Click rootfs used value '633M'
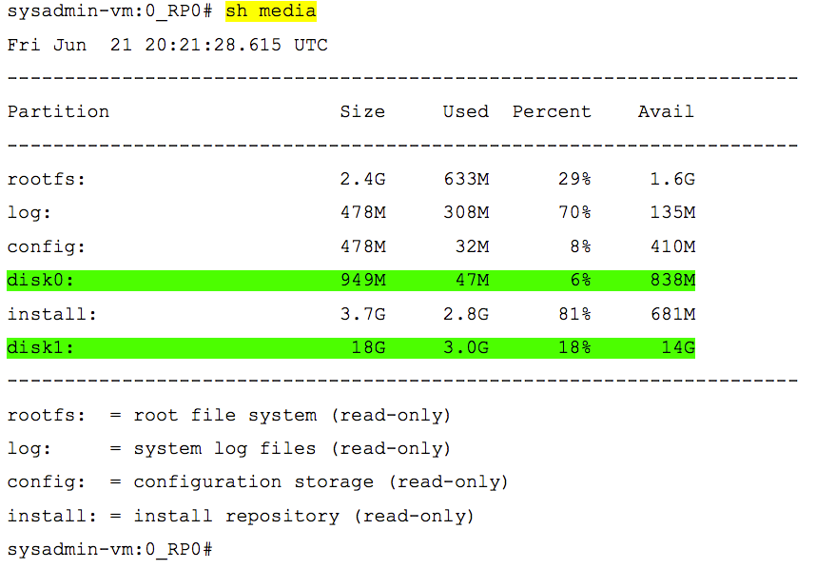This screenshot has width=816, height=569. click(x=466, y=179)
